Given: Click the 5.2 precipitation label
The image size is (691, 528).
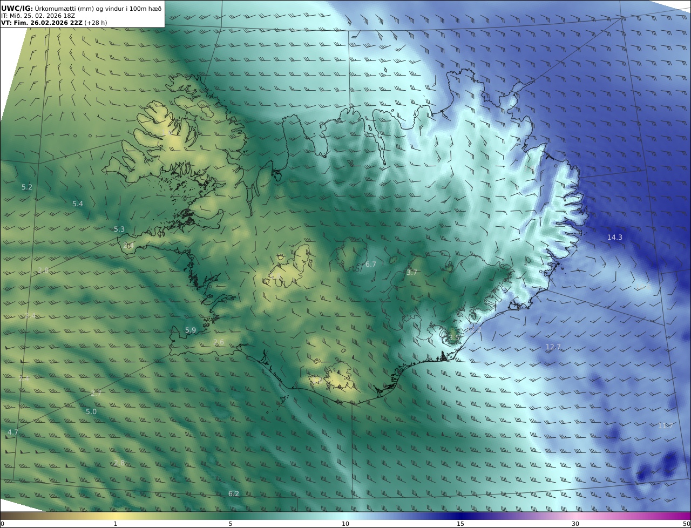Looking at the screenshot, I should [x=27, y=187].
